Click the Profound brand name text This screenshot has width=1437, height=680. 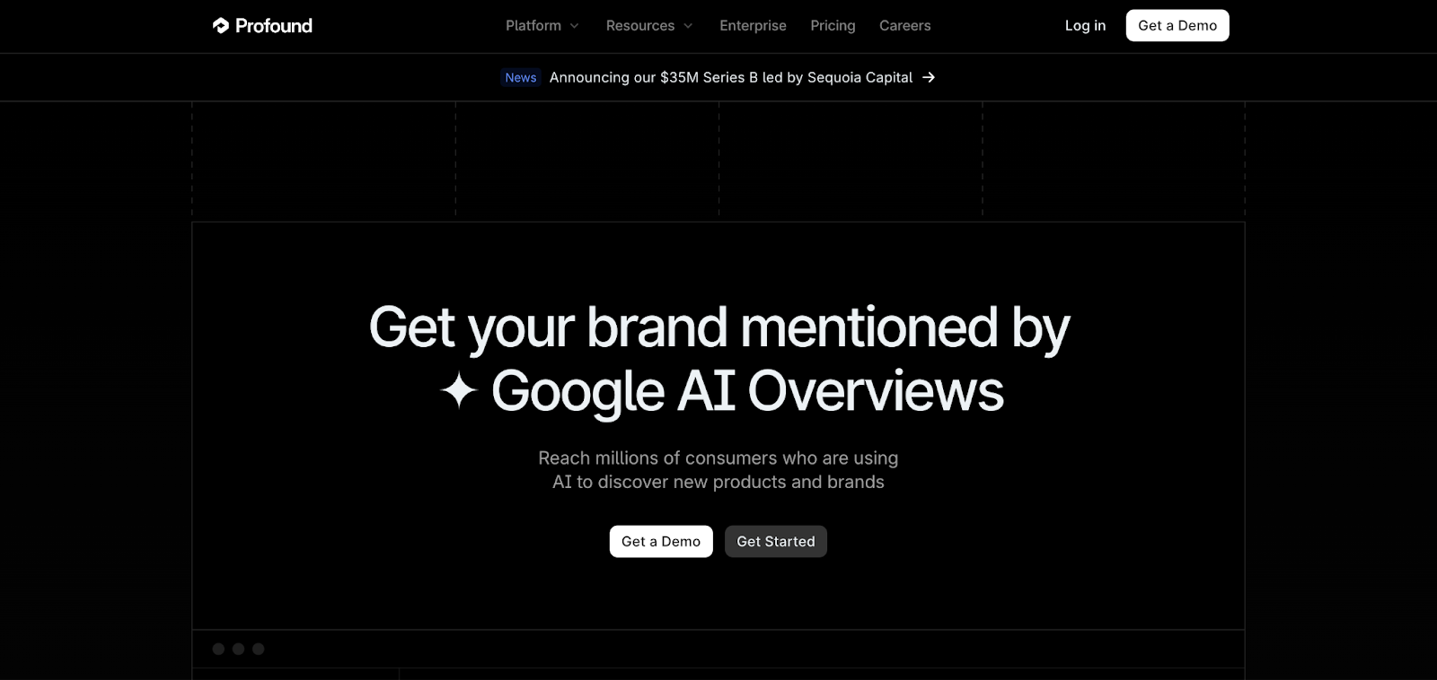(x=274, y=26)
